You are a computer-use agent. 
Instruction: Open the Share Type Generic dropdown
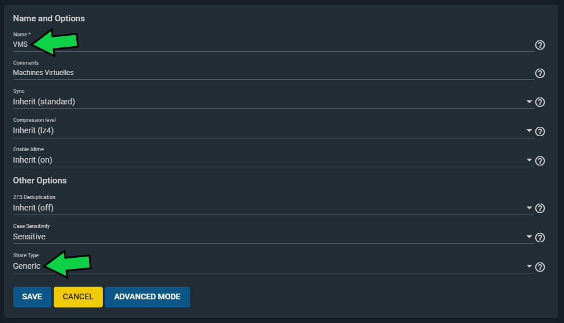(274, 266)
